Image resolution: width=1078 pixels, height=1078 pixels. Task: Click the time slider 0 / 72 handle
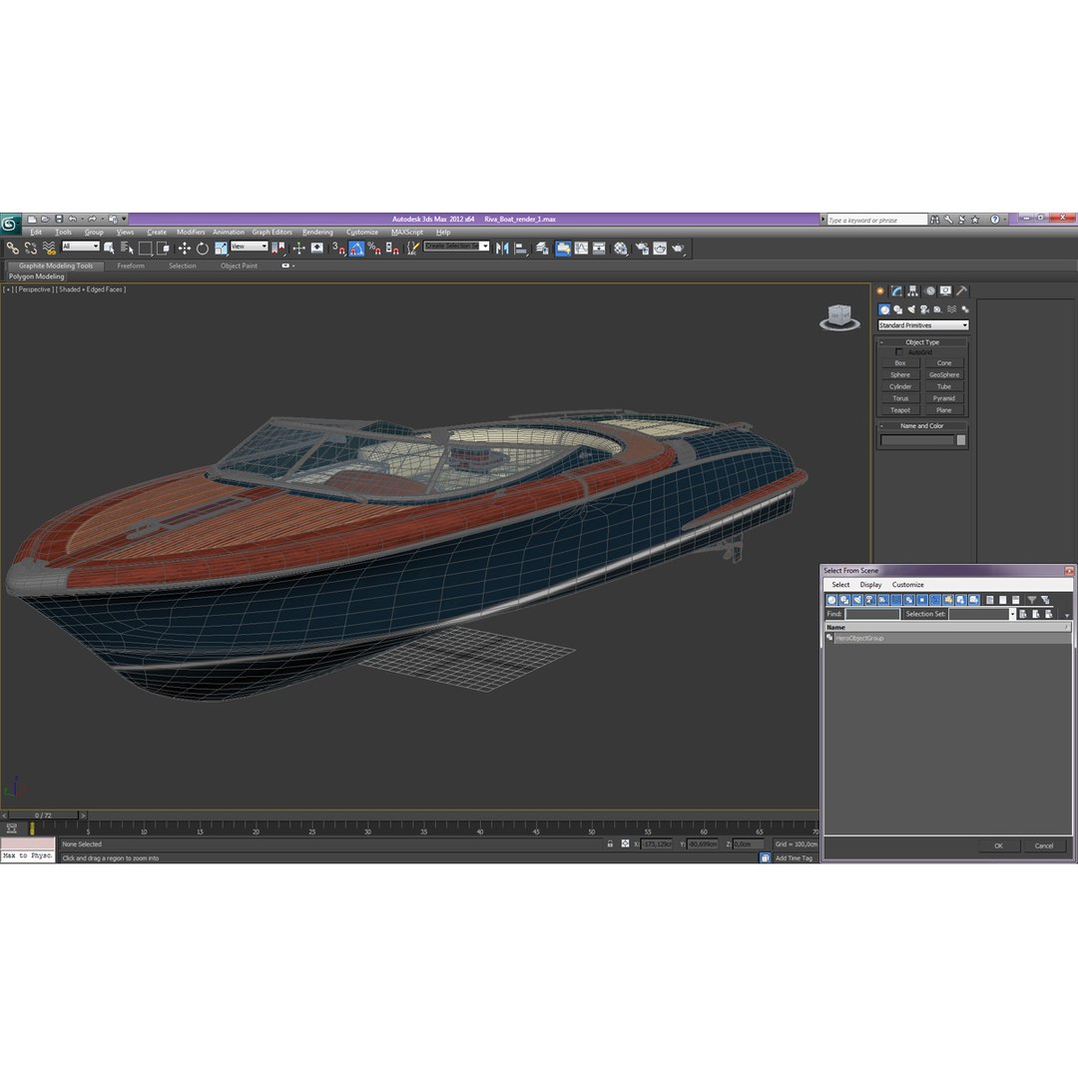(43, 815)
